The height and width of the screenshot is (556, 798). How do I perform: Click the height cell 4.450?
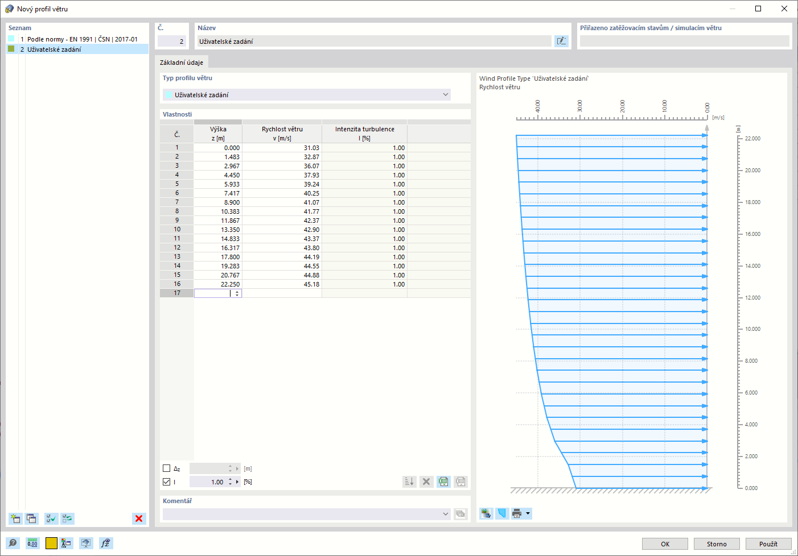point(218,175)
